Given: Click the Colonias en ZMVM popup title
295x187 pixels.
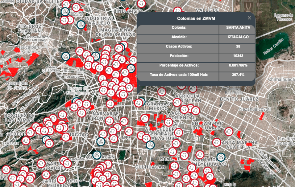Looking at the screenshot, I should tap(196, 19).
